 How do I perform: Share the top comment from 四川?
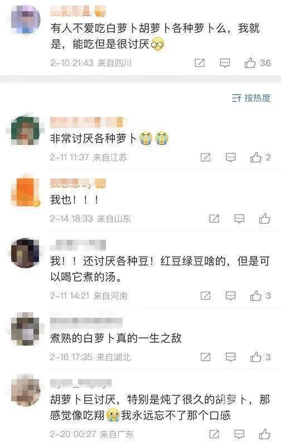(200, 62)
